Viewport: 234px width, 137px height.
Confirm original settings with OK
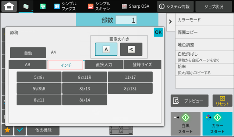[x=158, y=32]
